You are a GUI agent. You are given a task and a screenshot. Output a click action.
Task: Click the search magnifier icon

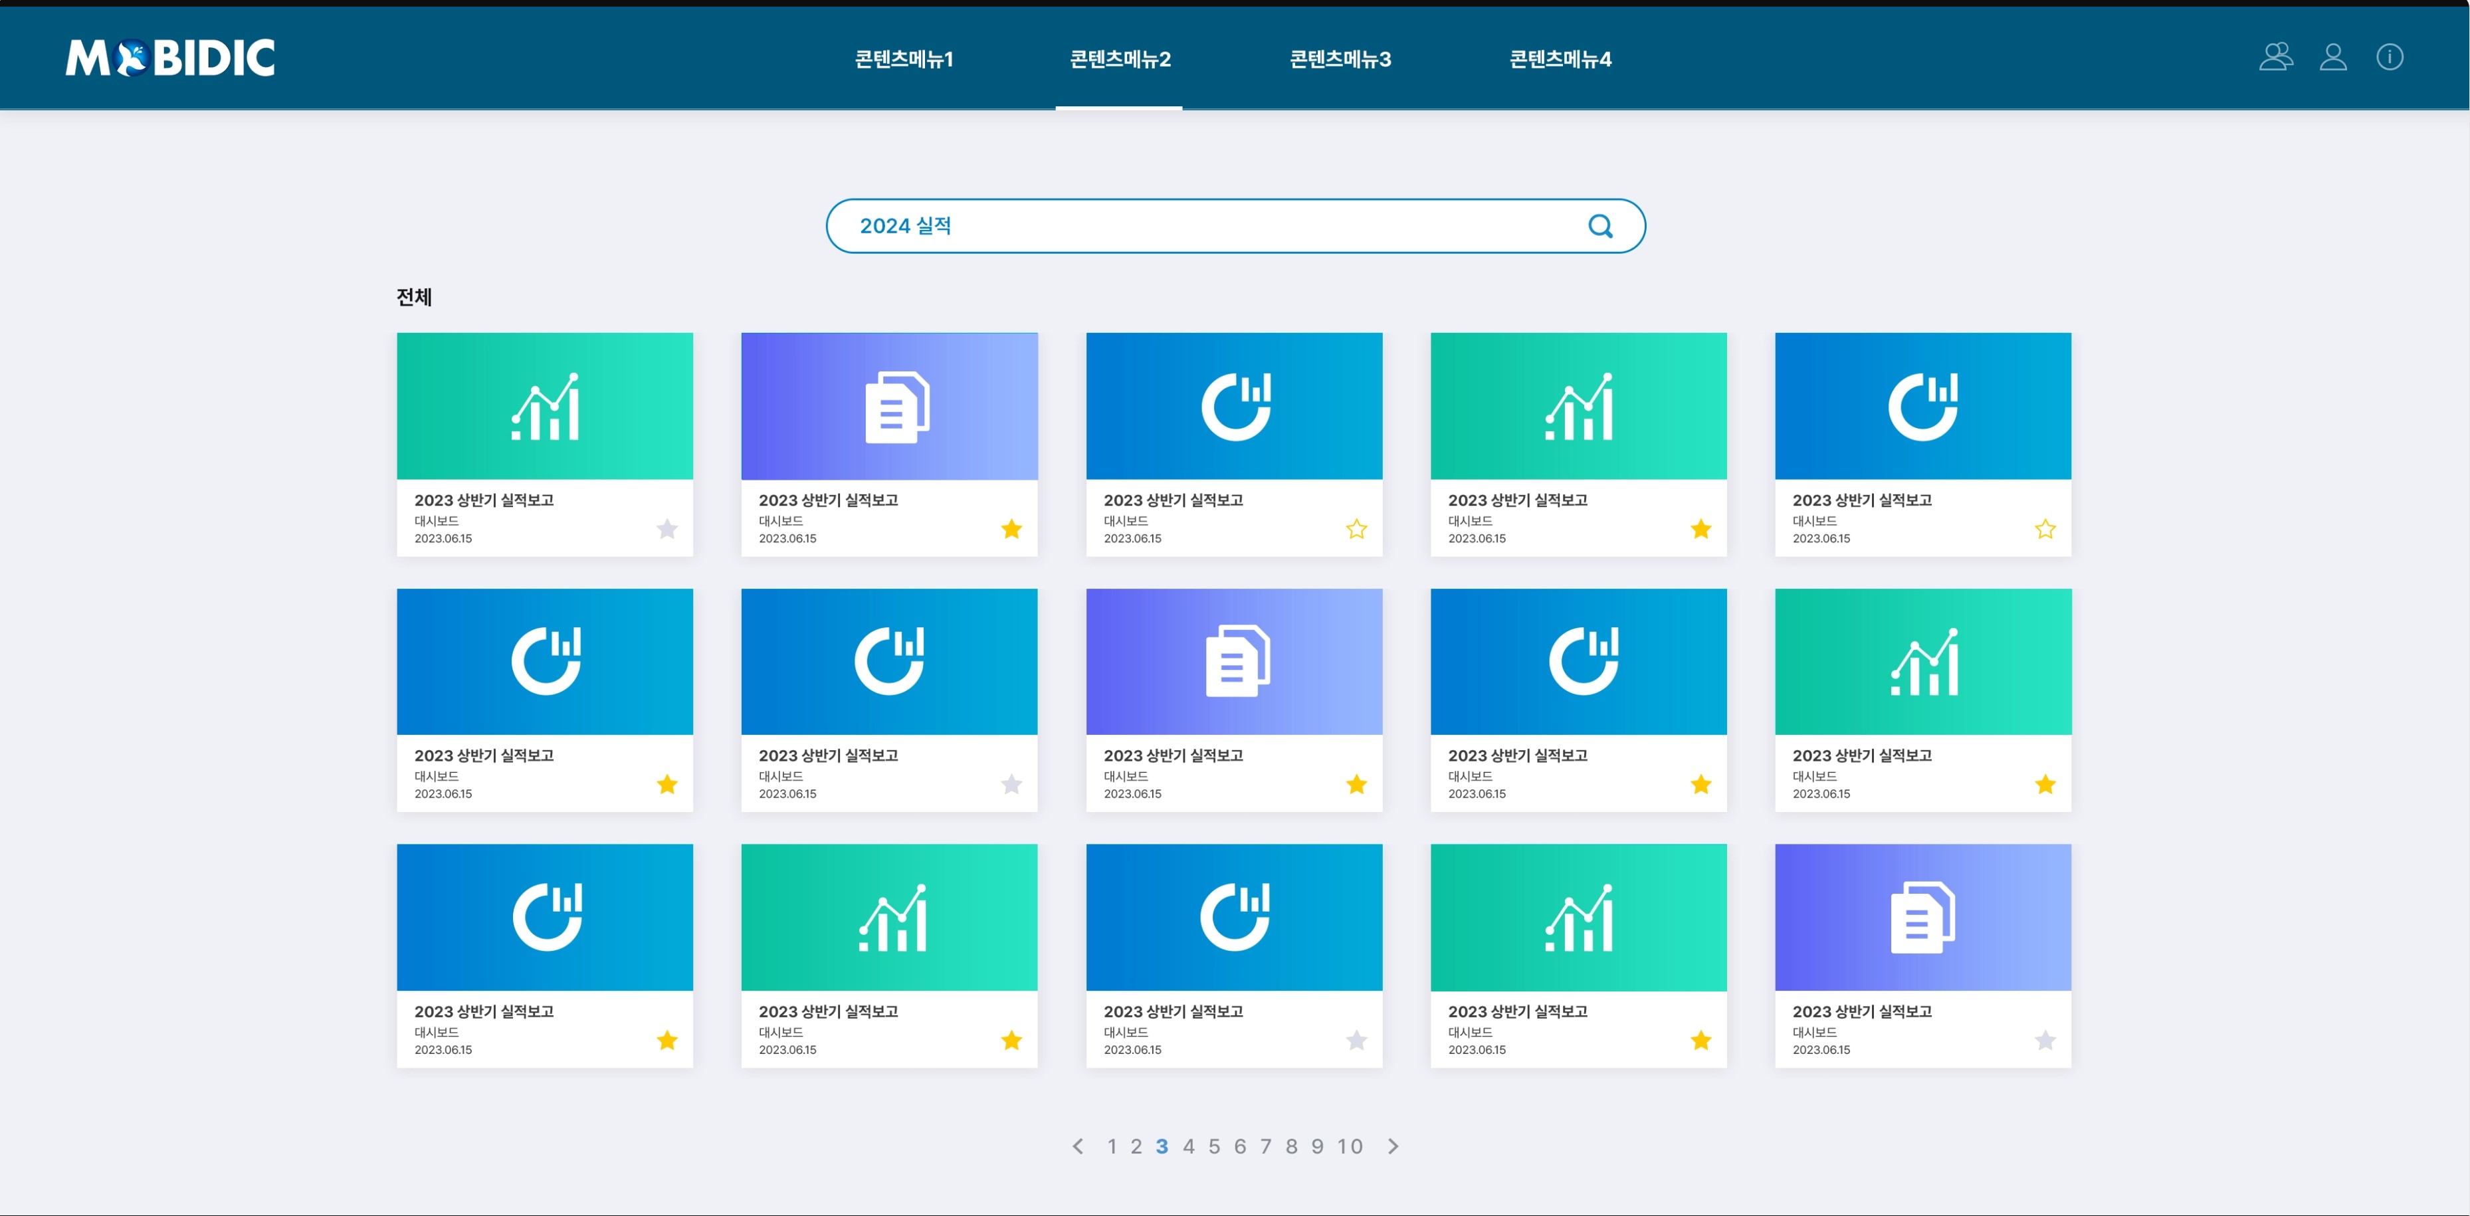click(x=1599, y=227)
